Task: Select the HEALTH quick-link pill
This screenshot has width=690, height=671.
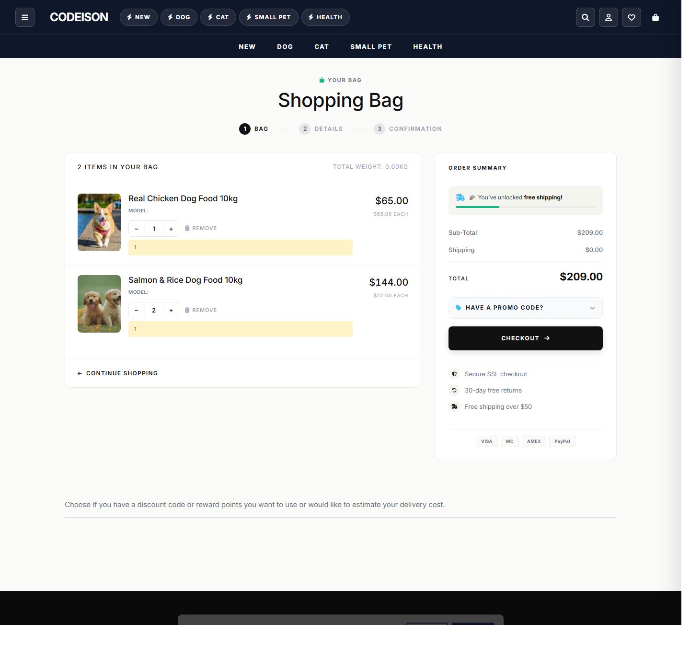Action: 325,17
